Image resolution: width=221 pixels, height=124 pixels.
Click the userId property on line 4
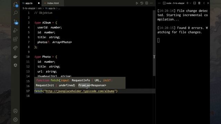point(42,28)
